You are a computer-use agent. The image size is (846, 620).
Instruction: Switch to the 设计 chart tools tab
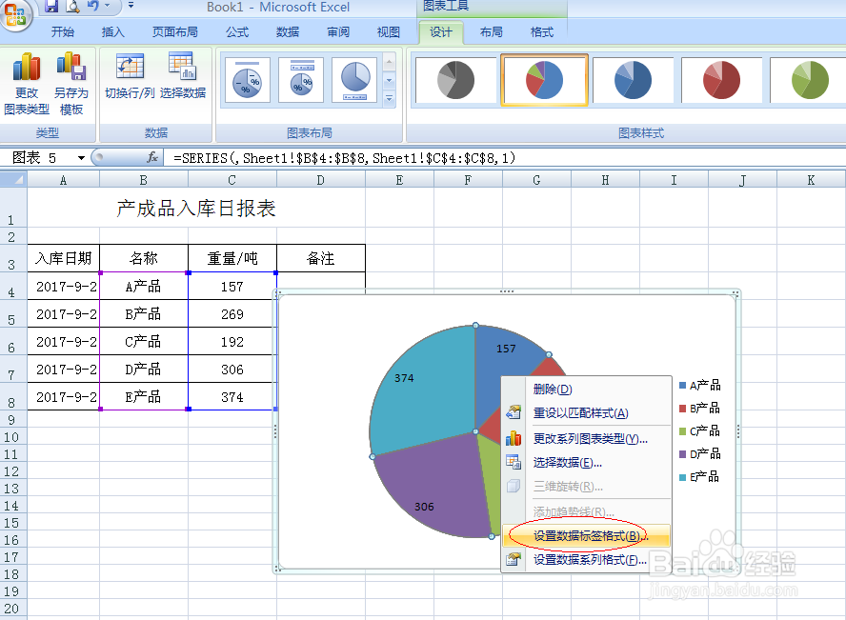click(x=441, y=32)
